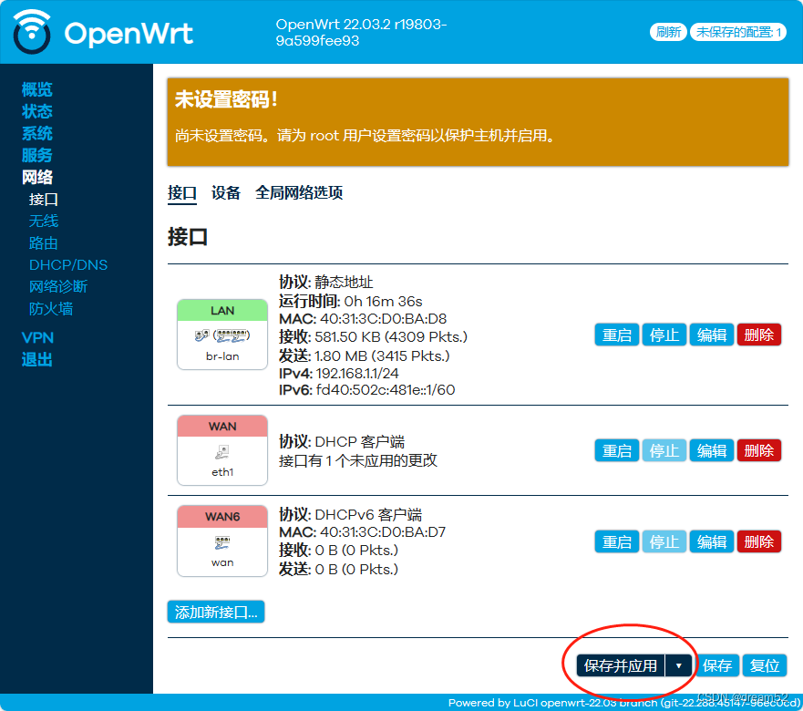The image size is (803, 711).
Task: Open the 防火墙 firewall page
Action: (x=51, y=308)
